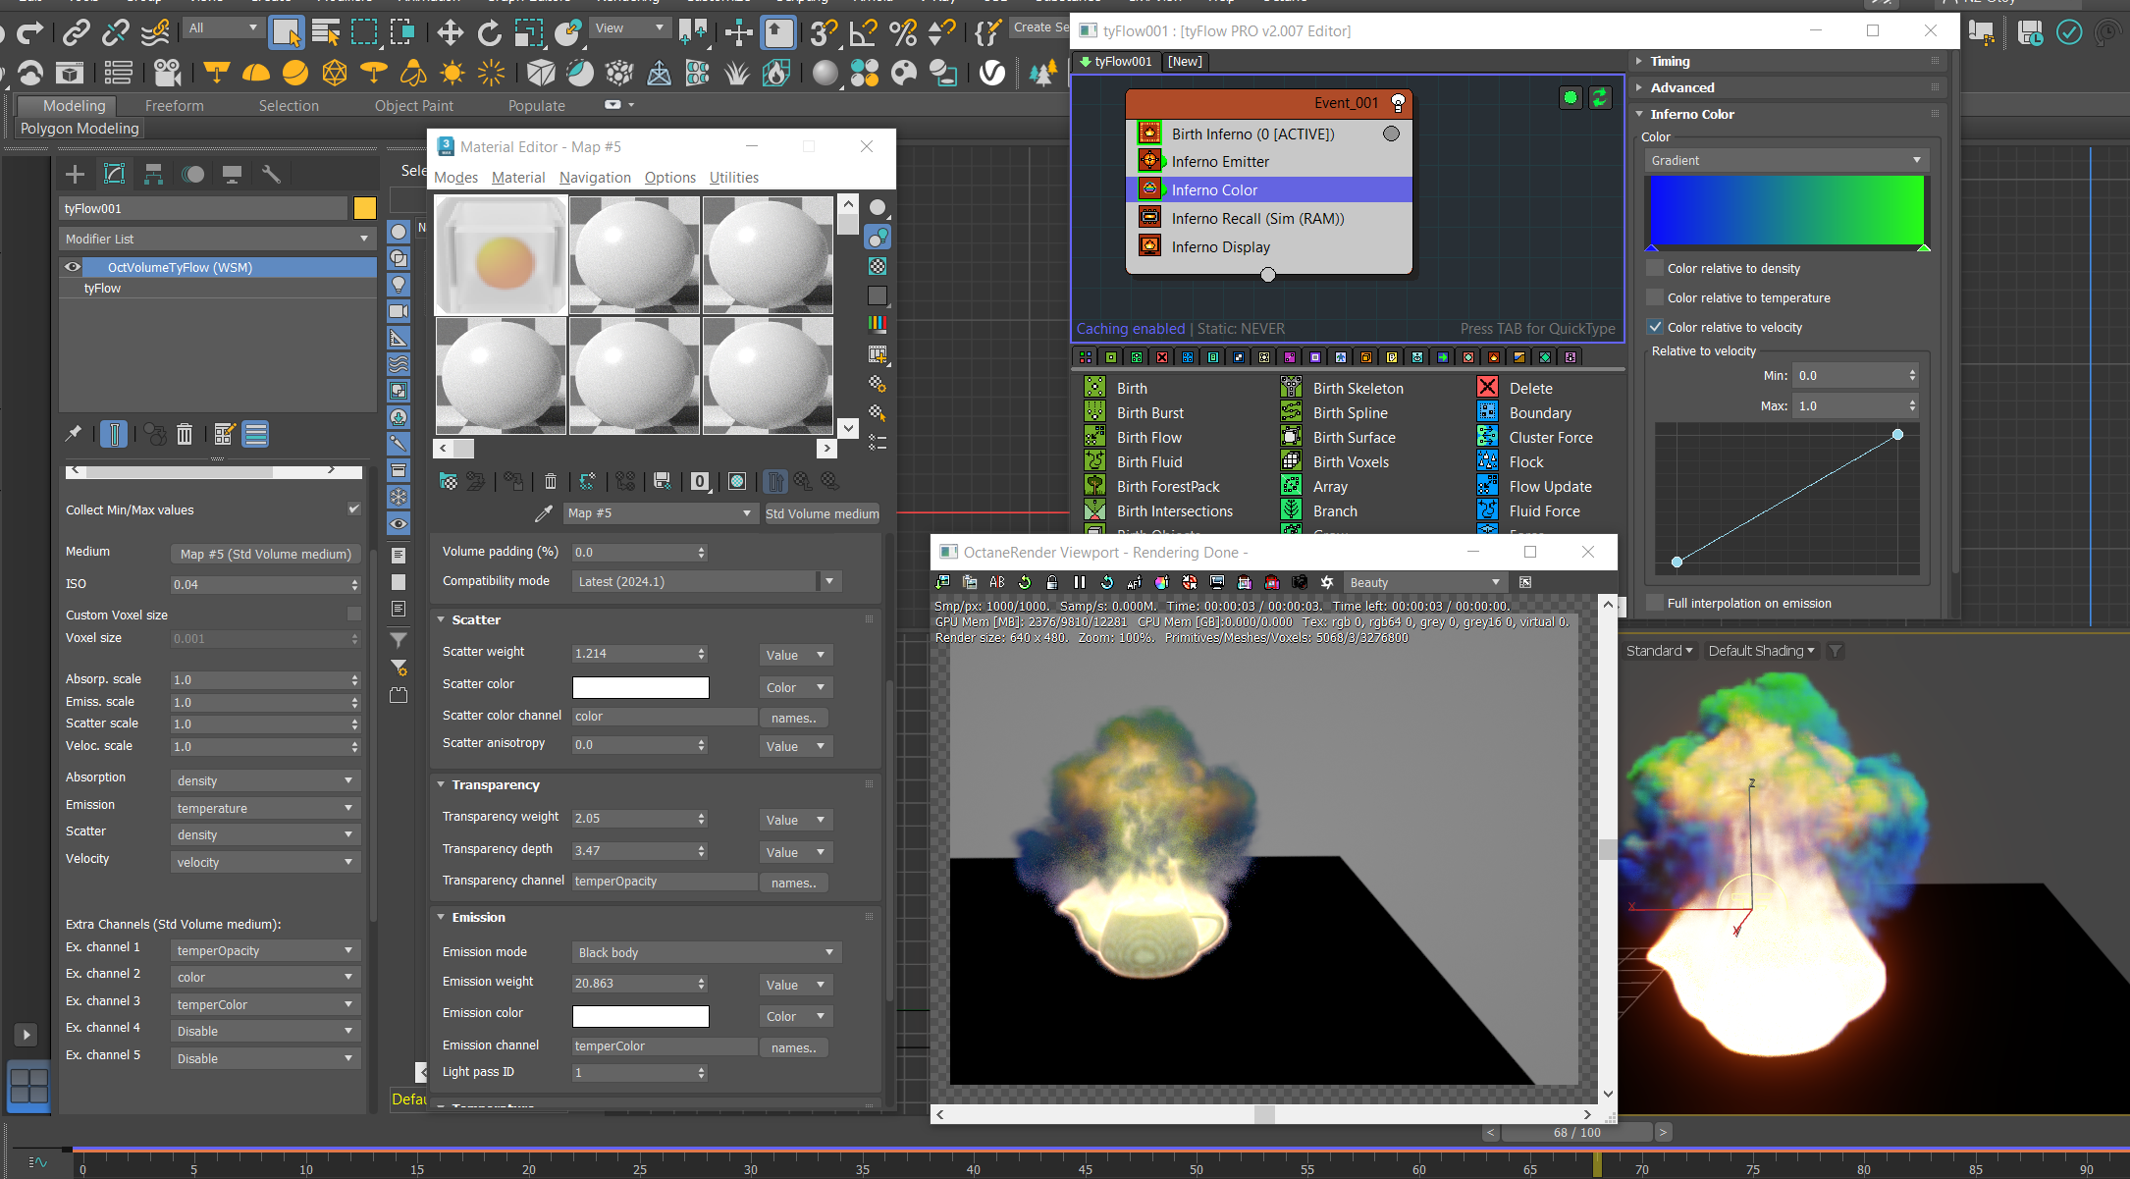Click the [New] tab in tyFlow editor
2130x1179 pixels.
(x=1185, y=61)
